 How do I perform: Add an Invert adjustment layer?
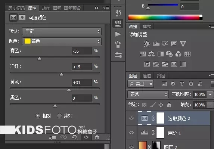tap(147, 64)
